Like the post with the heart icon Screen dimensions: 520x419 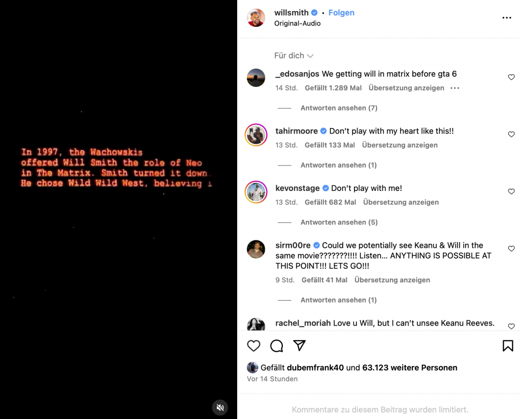254,346
